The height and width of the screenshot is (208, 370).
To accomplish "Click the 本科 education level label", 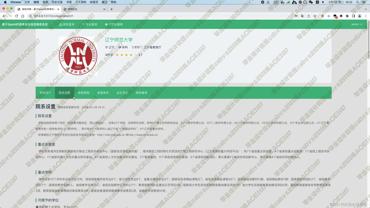I will [123, 47].
